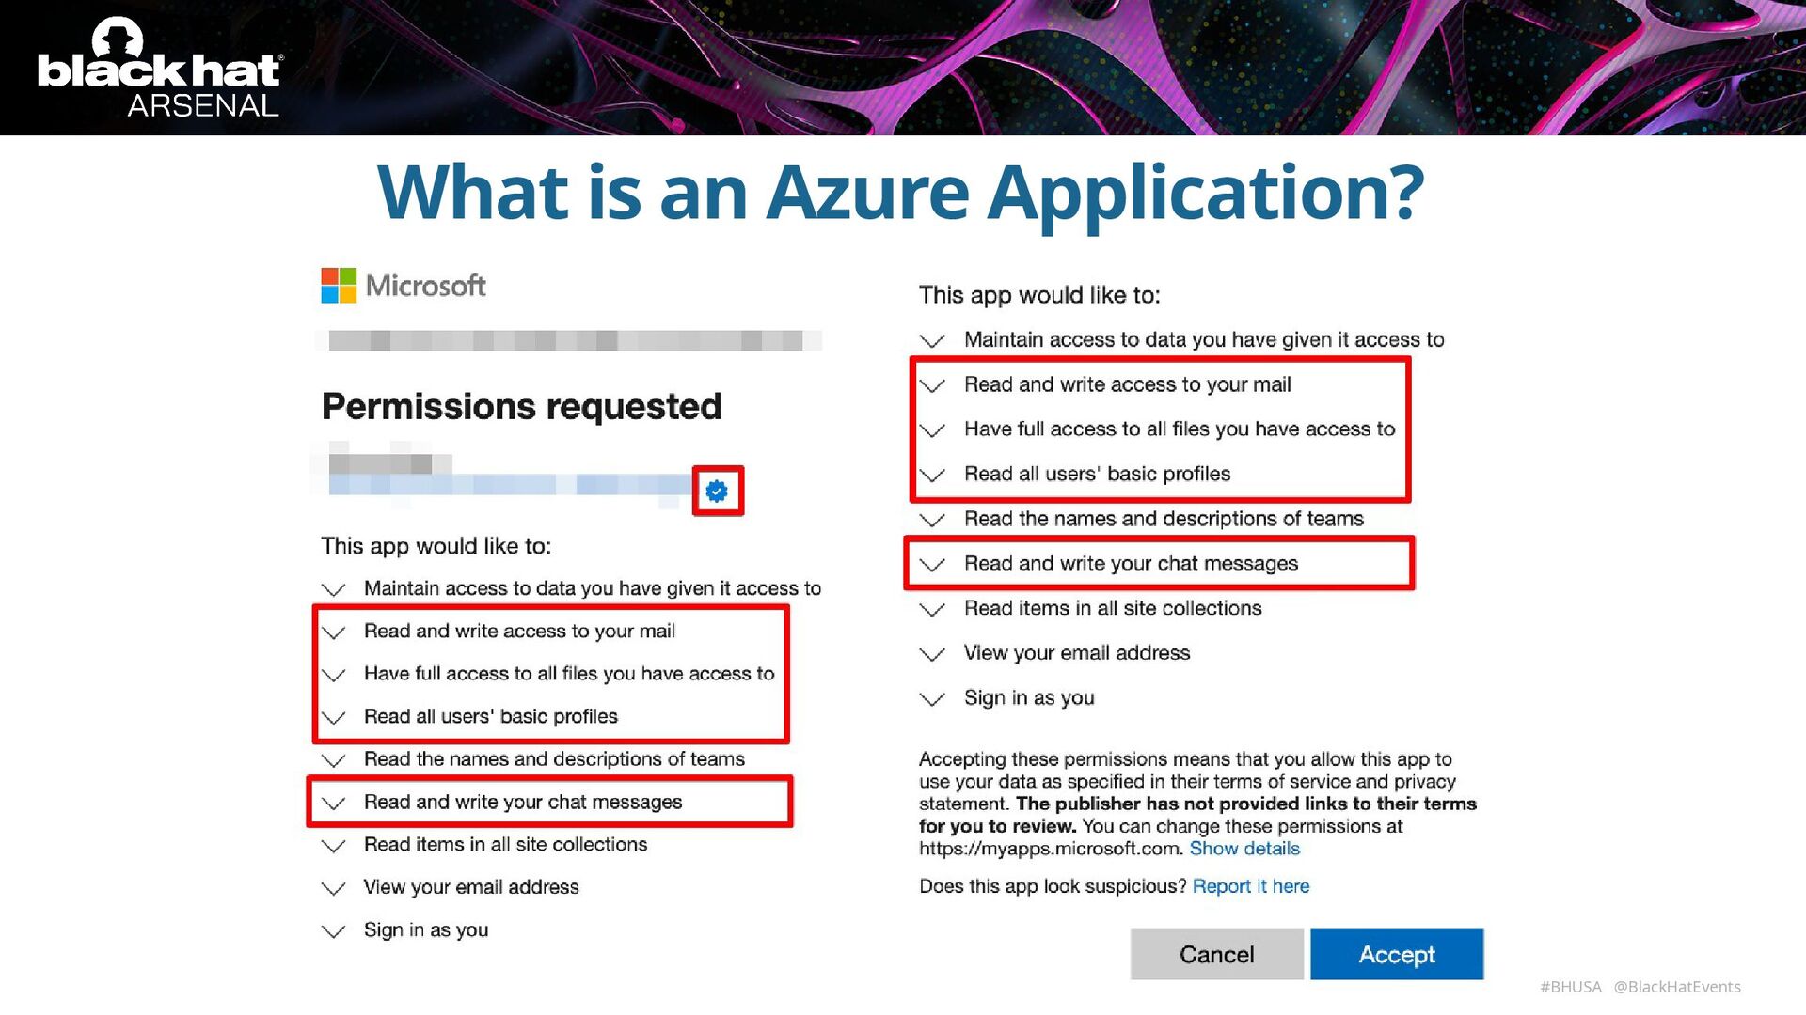Viewport: 1806px width, 1015px height.
Task: Expand left 'Read and write access to your mail'
Action: (334, 632)
